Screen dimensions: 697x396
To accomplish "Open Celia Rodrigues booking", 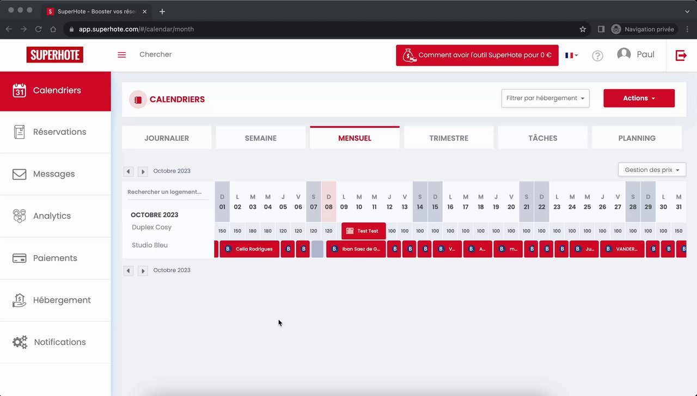I will tap(249, 249).
